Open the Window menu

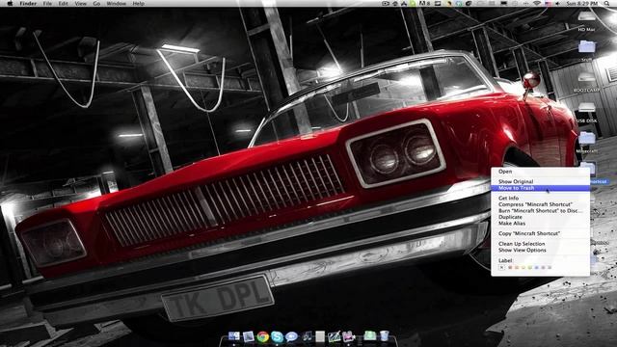pos(116,4)
